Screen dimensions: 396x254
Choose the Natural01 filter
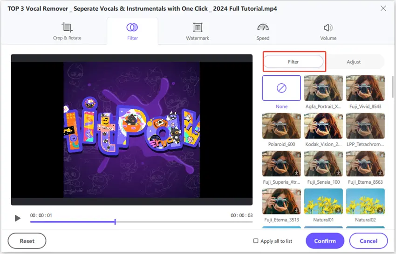(323, 201)
